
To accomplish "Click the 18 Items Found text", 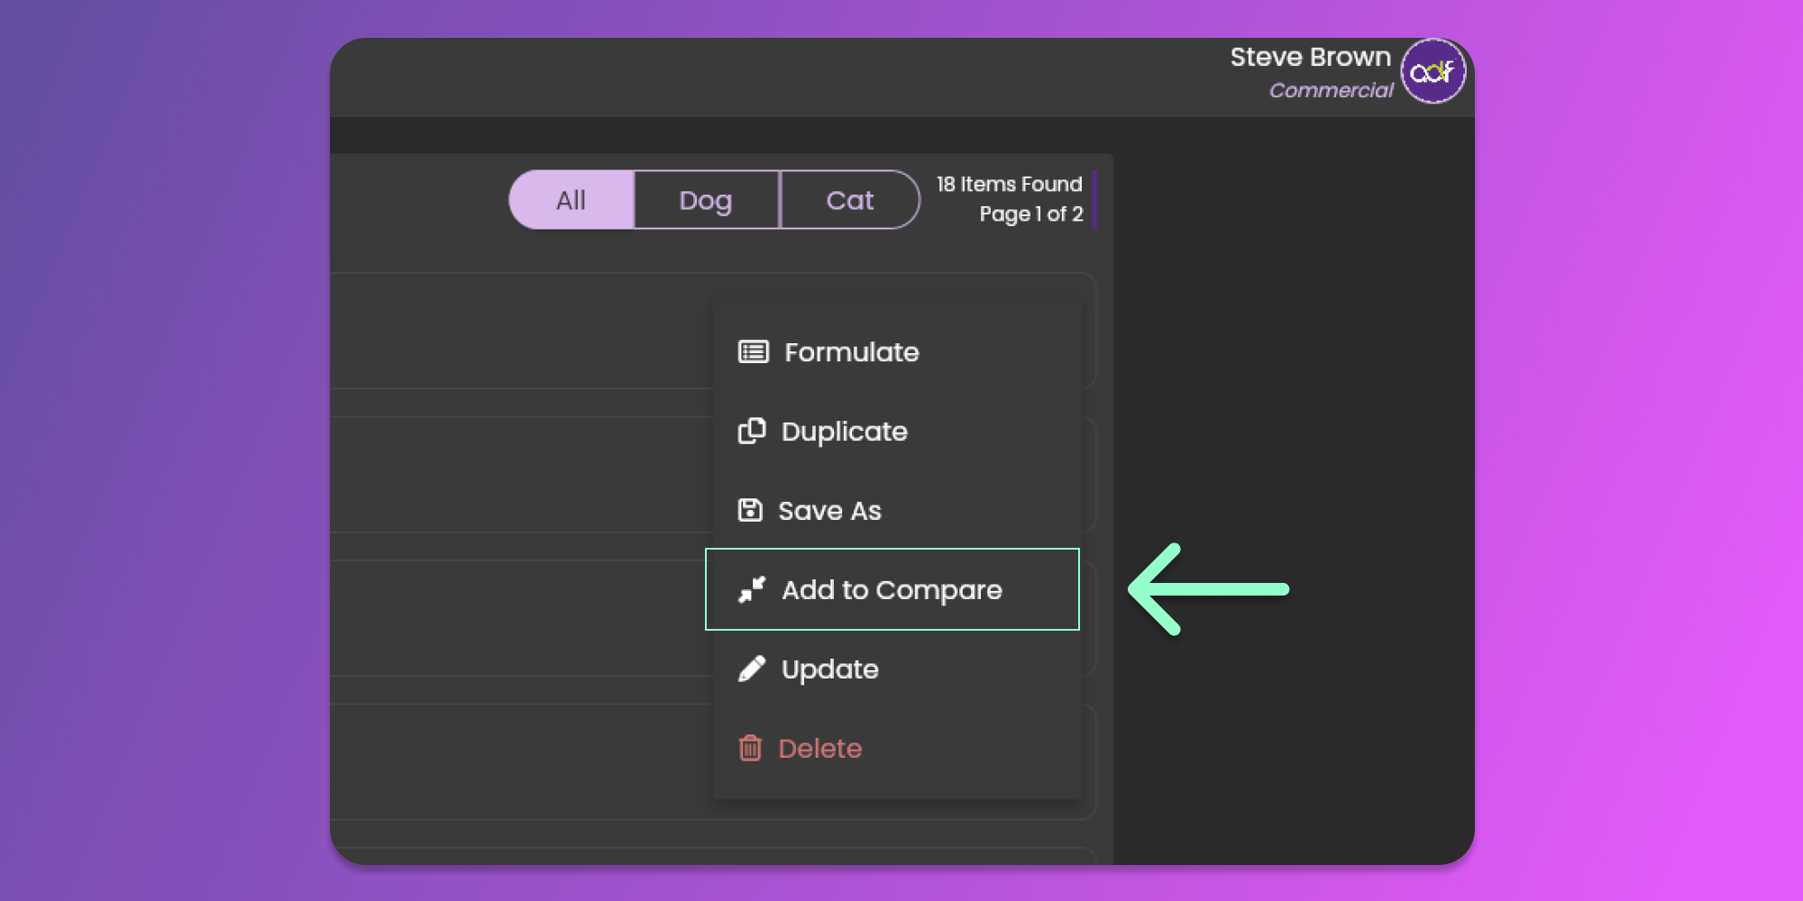I will (x=1009, y=184).
